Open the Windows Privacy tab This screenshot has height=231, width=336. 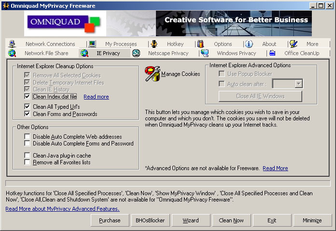(237, 53)
